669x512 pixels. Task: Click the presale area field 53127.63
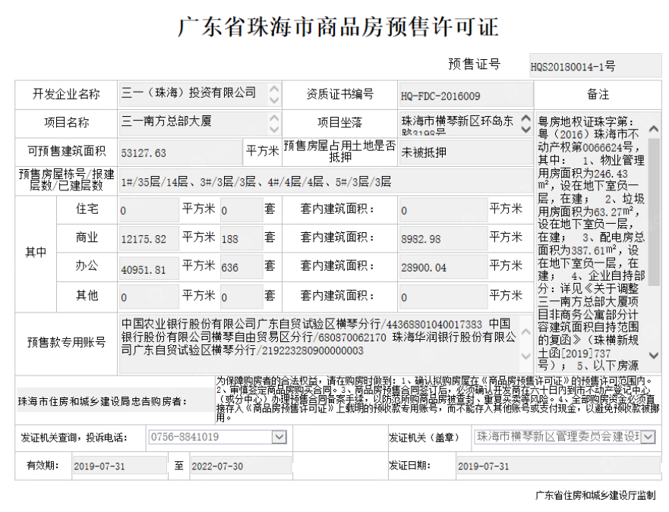pos(181,152)
